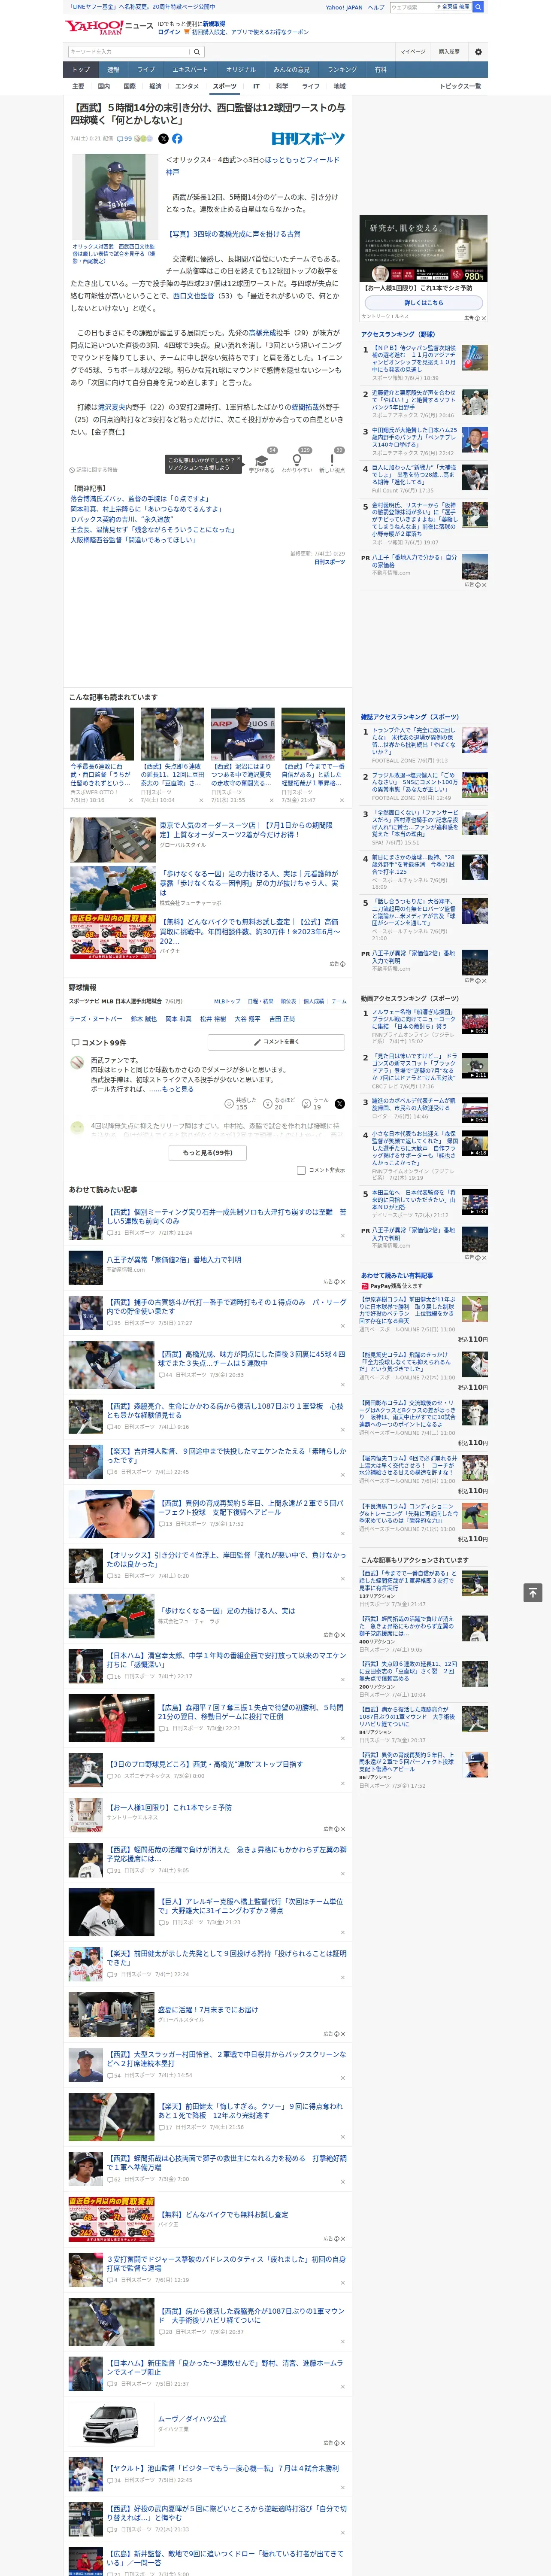The image size is (551, 2576).
Task: Open the ライブ tab in main navigation
Action: 146,70
